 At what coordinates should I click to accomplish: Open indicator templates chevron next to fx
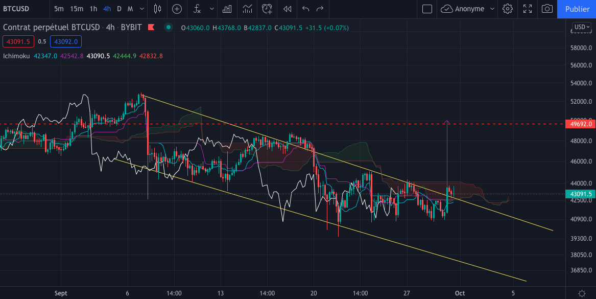coord(210,9)
